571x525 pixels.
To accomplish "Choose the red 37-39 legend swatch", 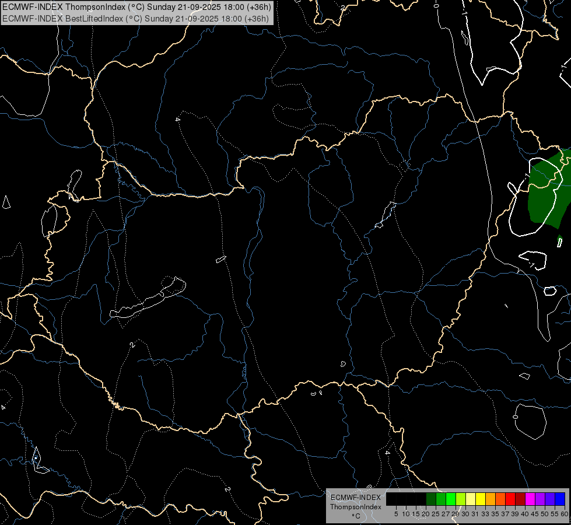I will [x=510, y=499].
